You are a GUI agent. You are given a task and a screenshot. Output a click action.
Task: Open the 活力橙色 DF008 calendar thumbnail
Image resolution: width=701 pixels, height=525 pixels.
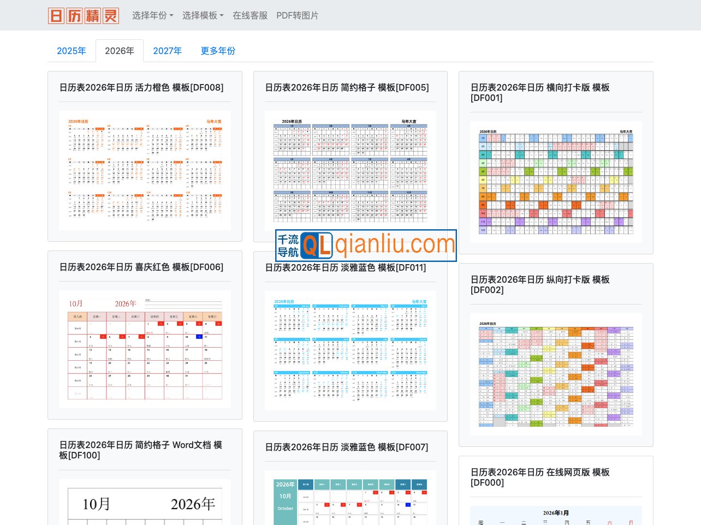[145, 170]
